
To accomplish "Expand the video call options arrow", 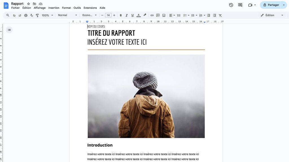I will [255, 5].
